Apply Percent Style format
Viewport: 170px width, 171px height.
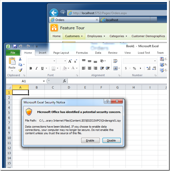point(134,68)
